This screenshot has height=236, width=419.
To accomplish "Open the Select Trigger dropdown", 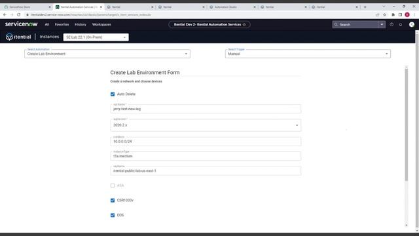I will tap(308, 54).
